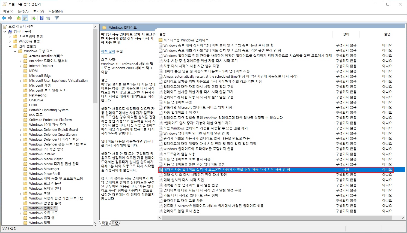
Task: Click the 로컬 컴퓨터 정책 root node icon
Action: click(5, 26)
